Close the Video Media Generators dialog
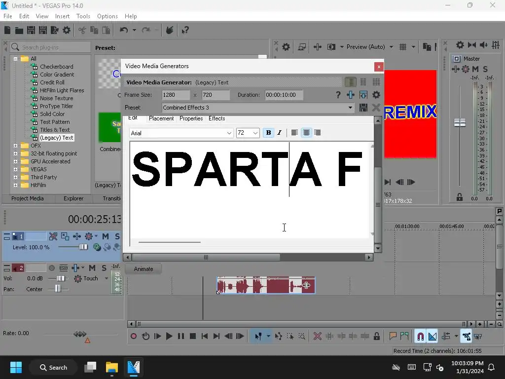 point(379,67)
